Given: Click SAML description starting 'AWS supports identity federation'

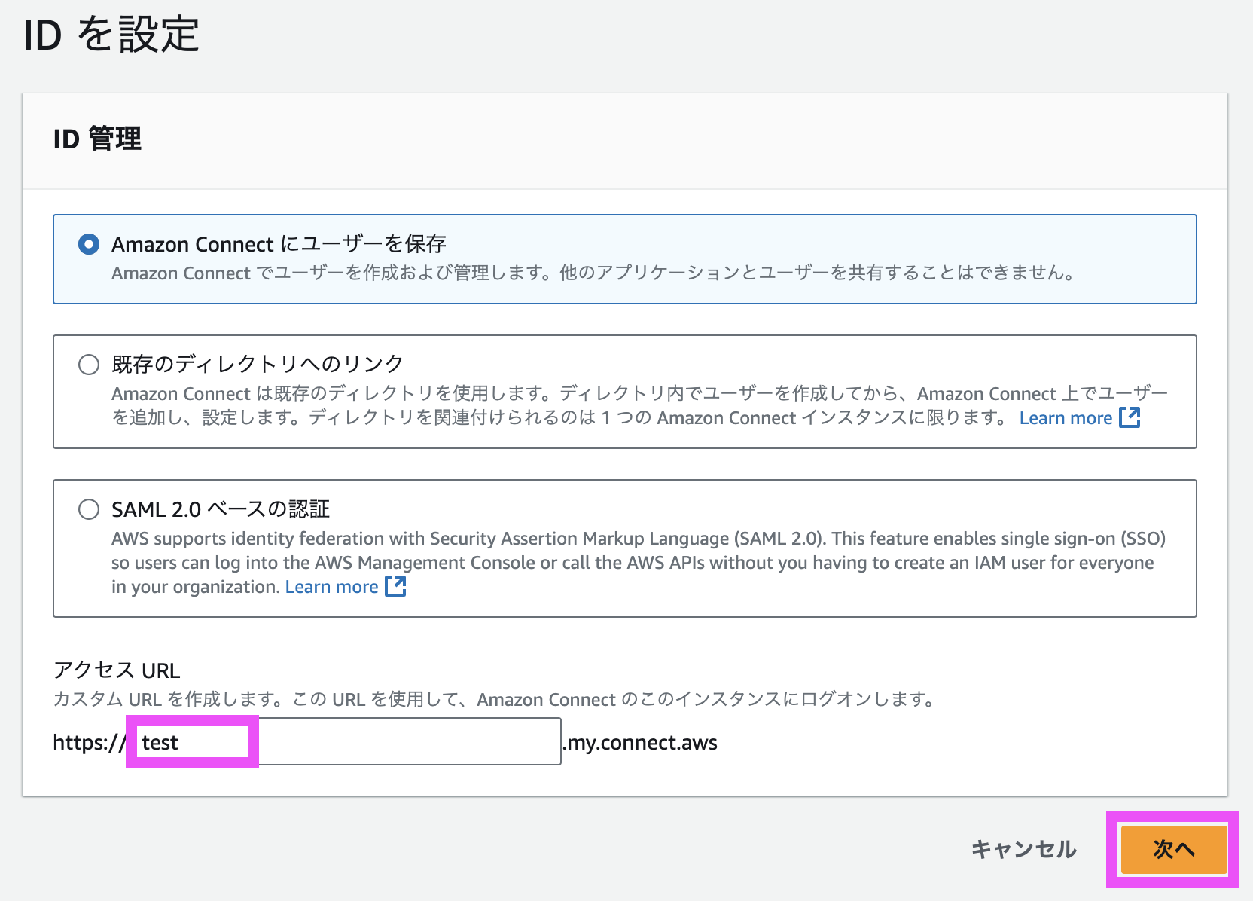Looking at the screenshot, I should [x=639, y=562].
